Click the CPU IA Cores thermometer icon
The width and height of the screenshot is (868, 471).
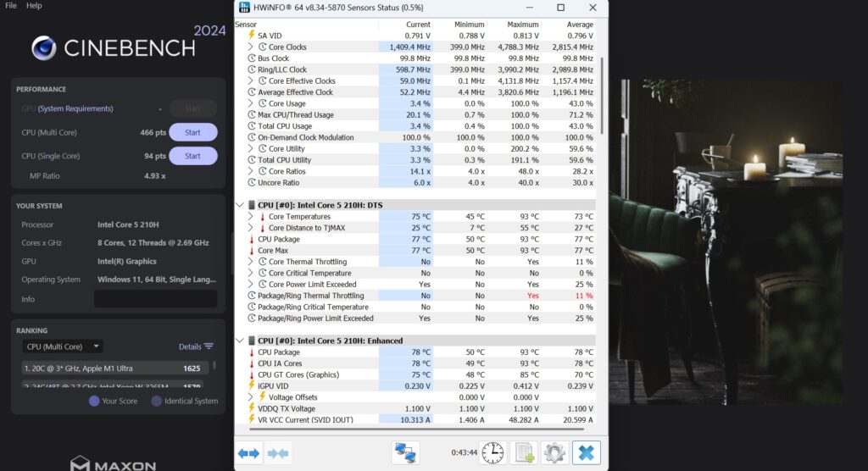[x=251, y=363]
